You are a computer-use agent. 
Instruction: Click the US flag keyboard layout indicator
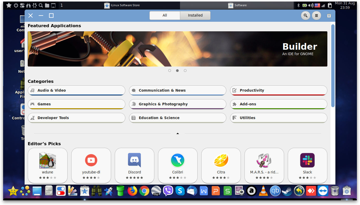(x=317, y=5)
